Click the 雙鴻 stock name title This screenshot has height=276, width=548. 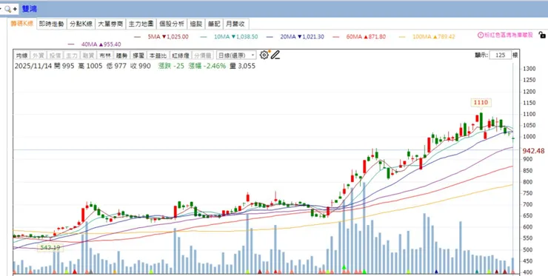[x=30, y=9]
